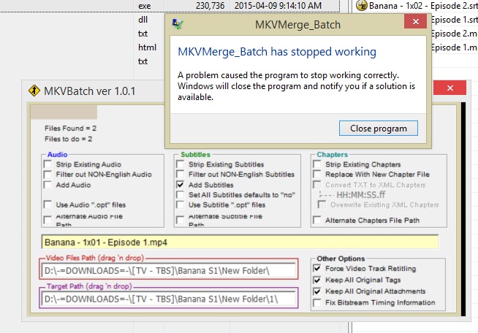
Task: Click the 230,736 size cell
Action: (210, 6)
